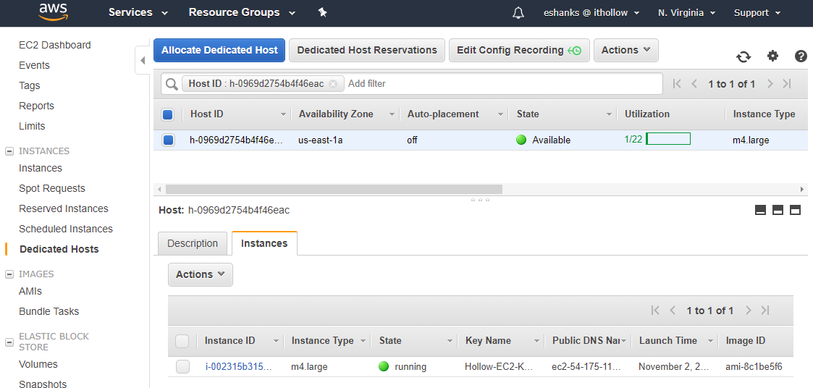Open the settings gear icon
Screen dimensions: 813x388
click(772, 56)
